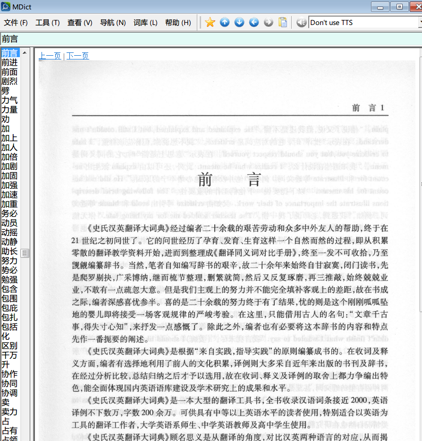This screenshot has height=441, width=422.
Task: Open the 协作 entry
Action: [x=9, y=373]
